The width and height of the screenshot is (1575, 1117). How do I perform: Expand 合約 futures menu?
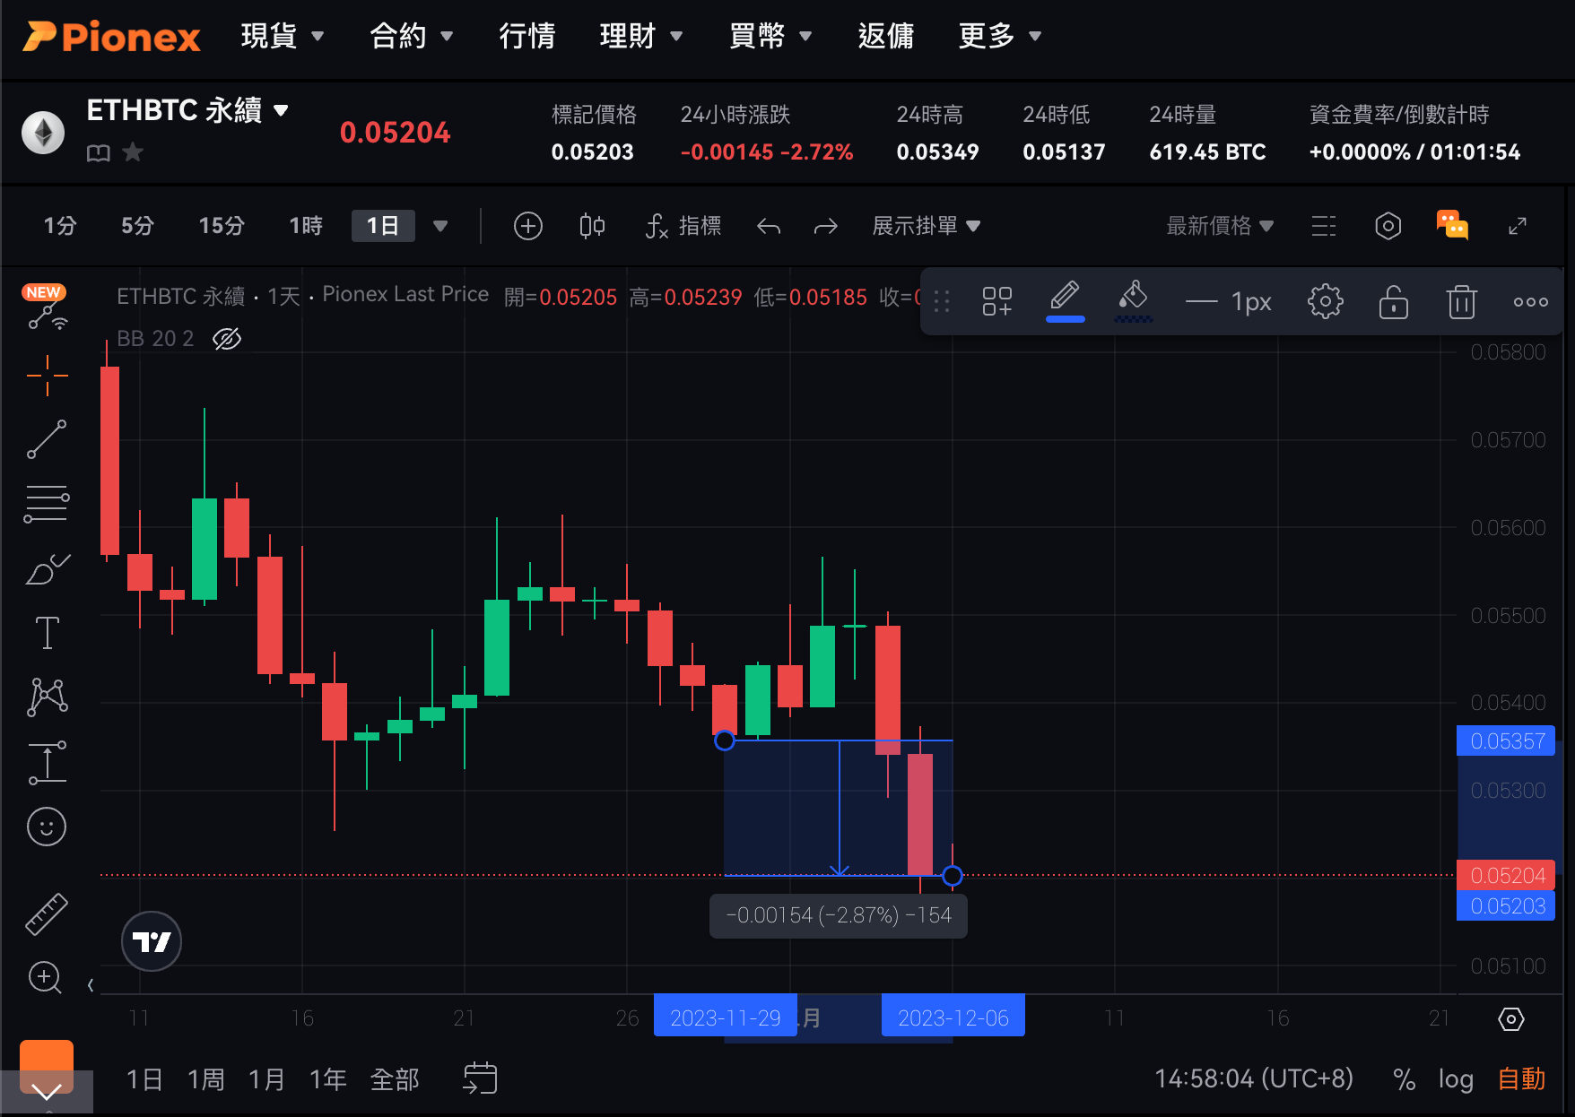point(412,36)
